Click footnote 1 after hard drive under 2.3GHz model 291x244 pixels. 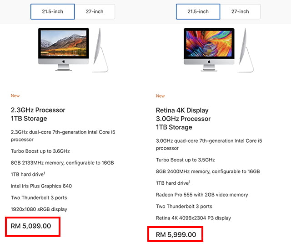tap(45, 173)
